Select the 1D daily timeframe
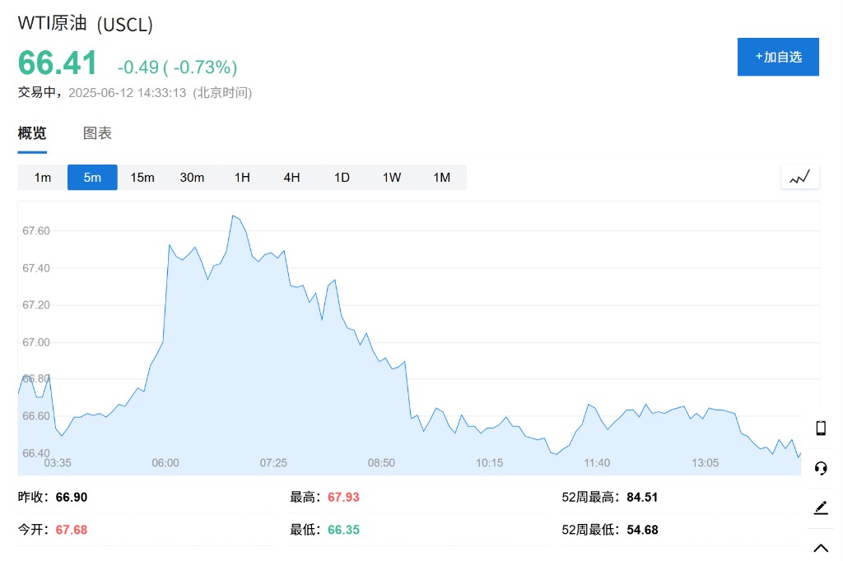This screenshot has width=843, height=561. click(x=342, y=178)
